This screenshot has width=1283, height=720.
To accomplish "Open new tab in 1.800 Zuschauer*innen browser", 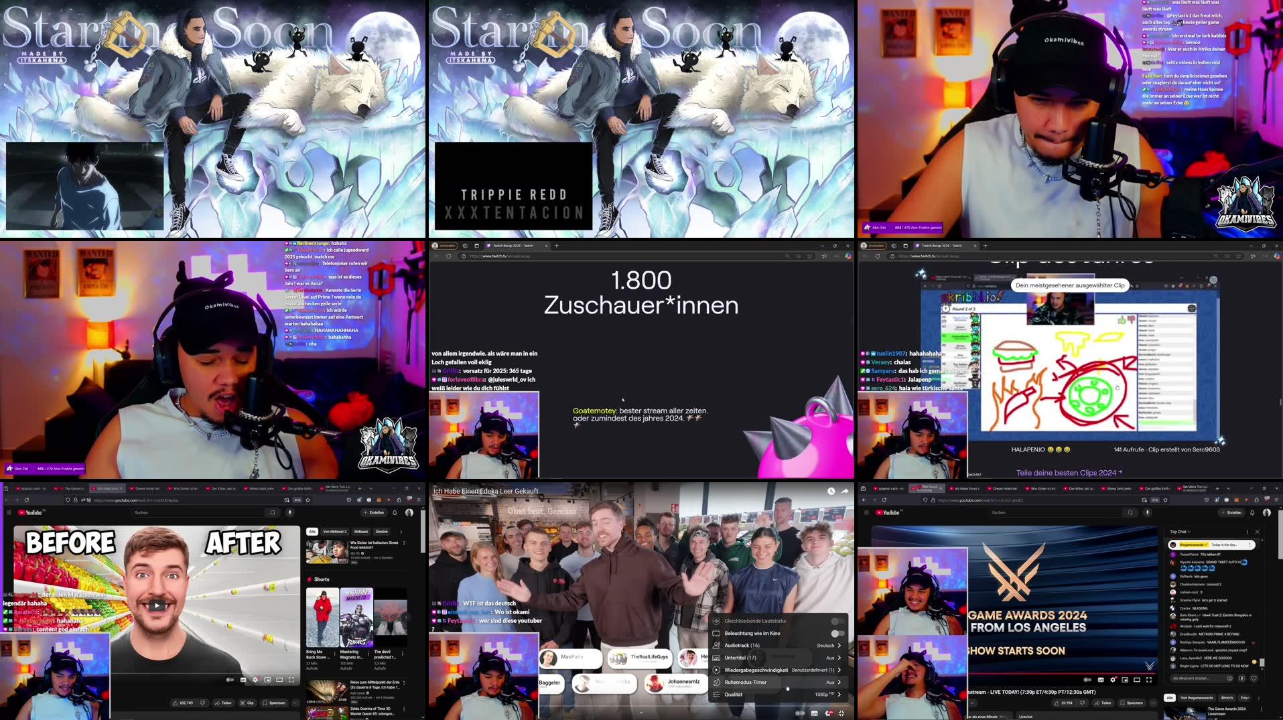I will [x=556, y=246].
